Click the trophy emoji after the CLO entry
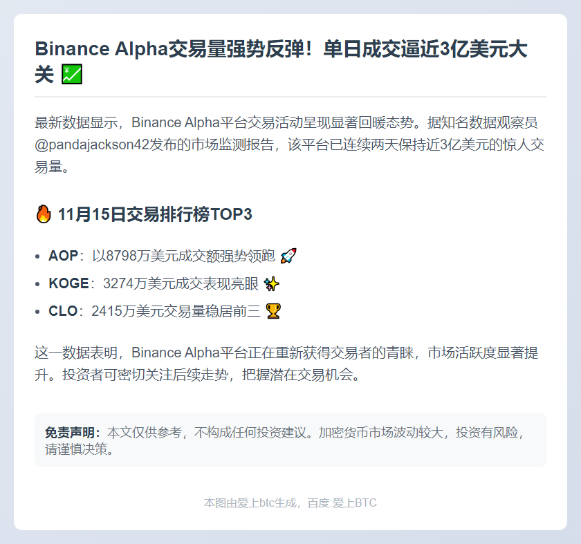Viewport: 581px width, 544px height. pyautogui.click(x=273, y=311)
